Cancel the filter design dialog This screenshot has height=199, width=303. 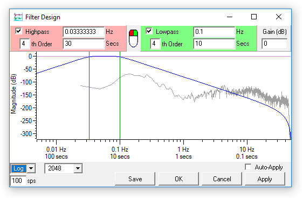222,179
